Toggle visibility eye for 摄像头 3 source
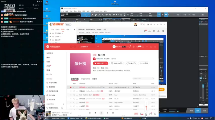The width and height of the screenshot is (215, 120). tap(50, 33)
